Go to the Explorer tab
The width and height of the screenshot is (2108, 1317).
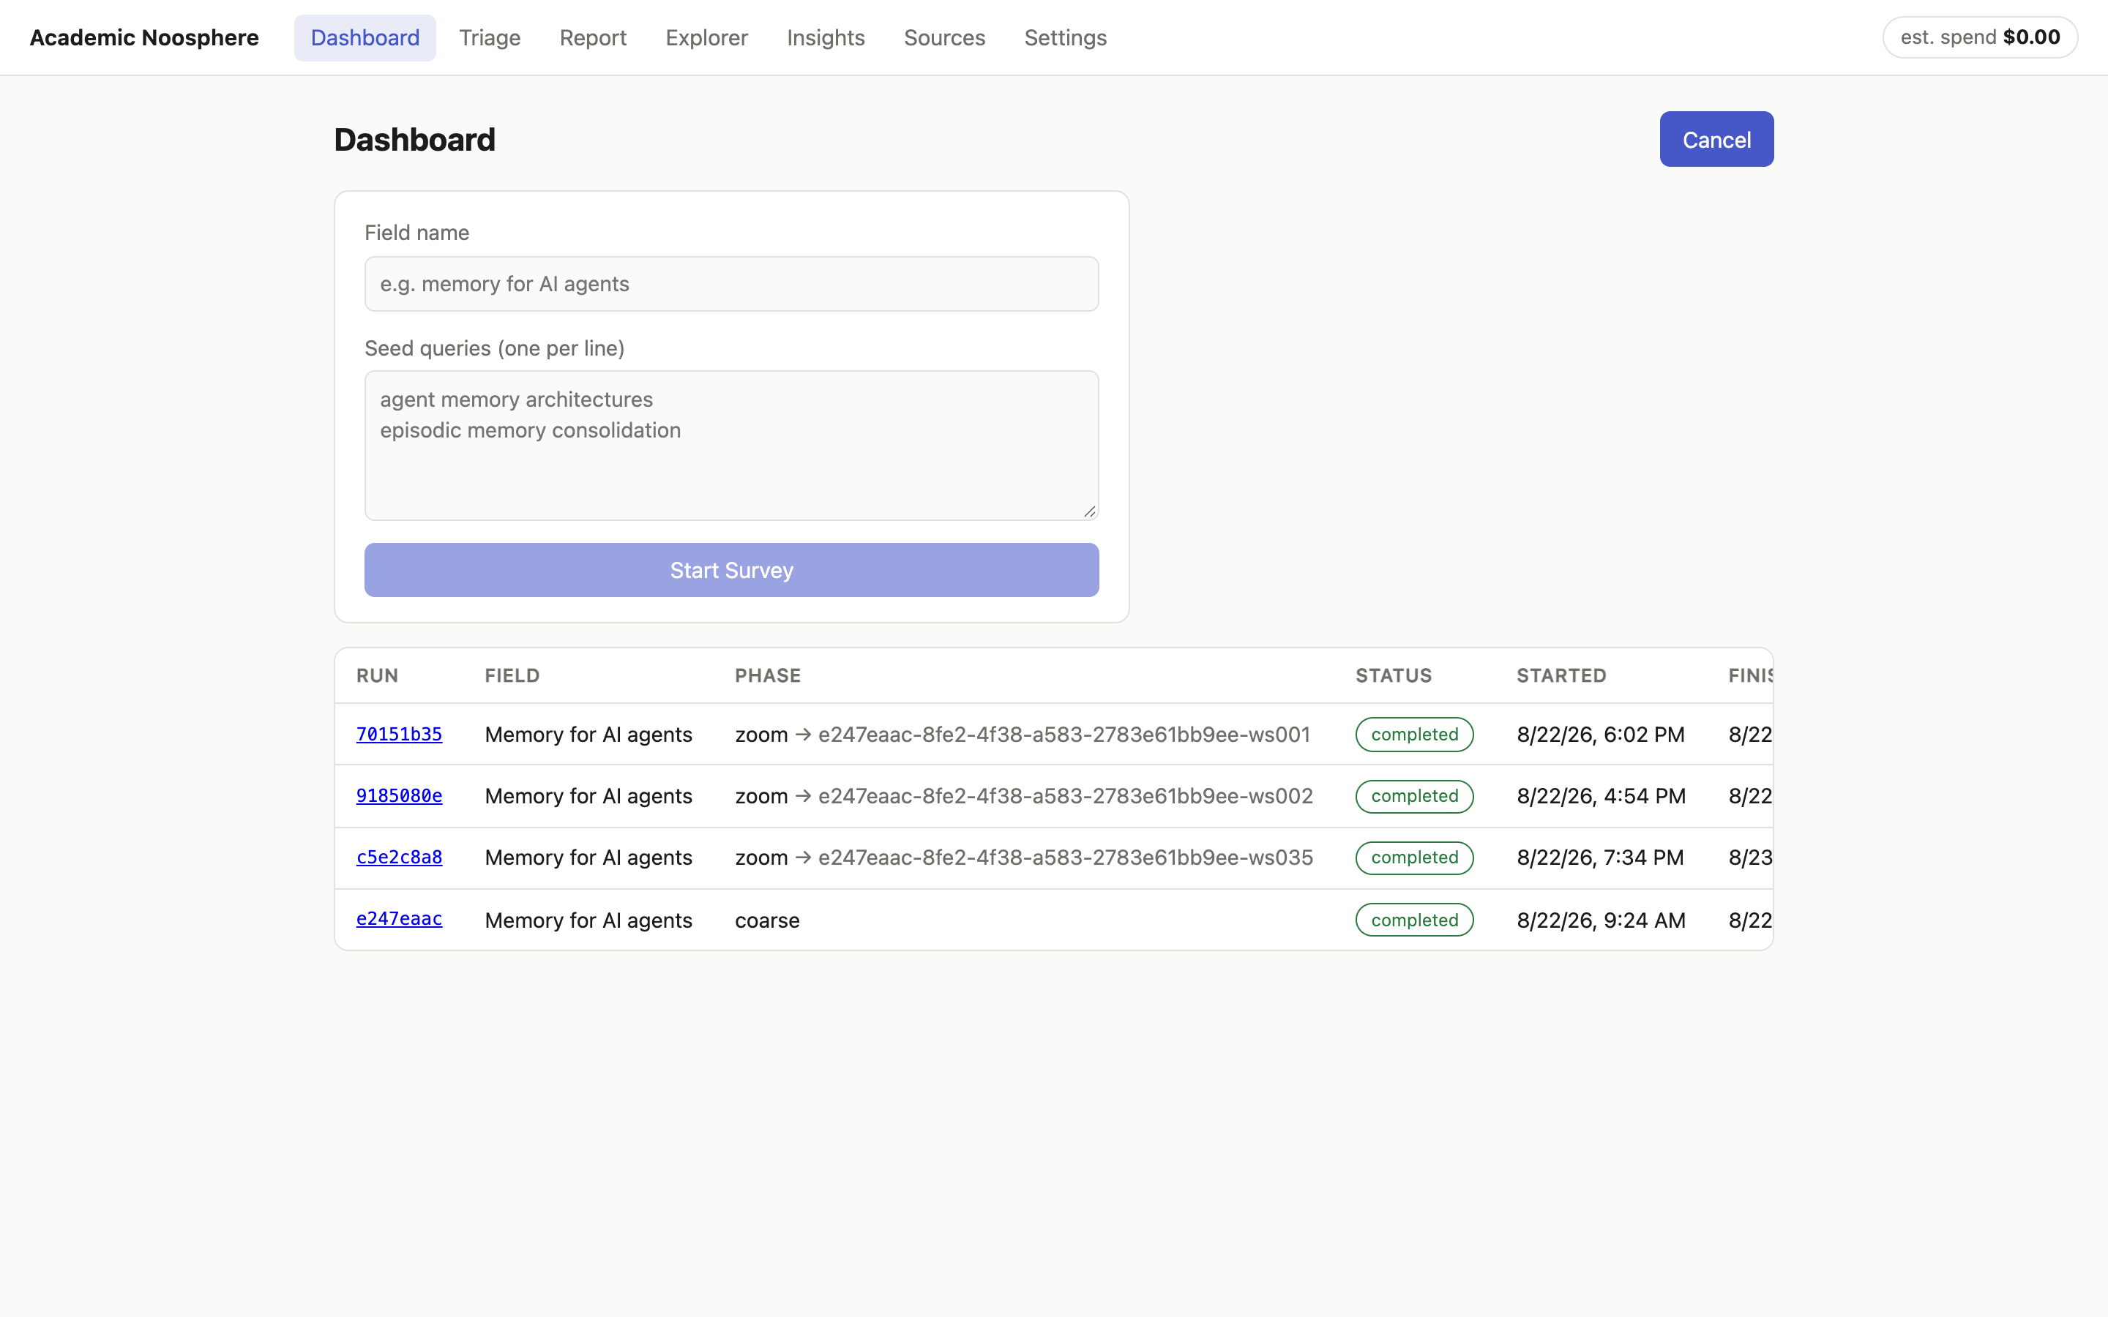706,37
